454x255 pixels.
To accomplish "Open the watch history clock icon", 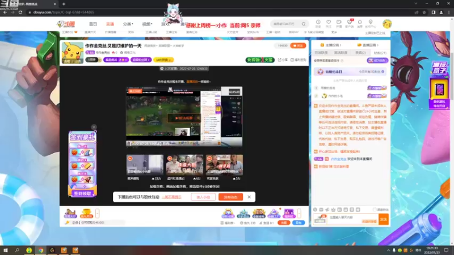I will coord(318,24).
